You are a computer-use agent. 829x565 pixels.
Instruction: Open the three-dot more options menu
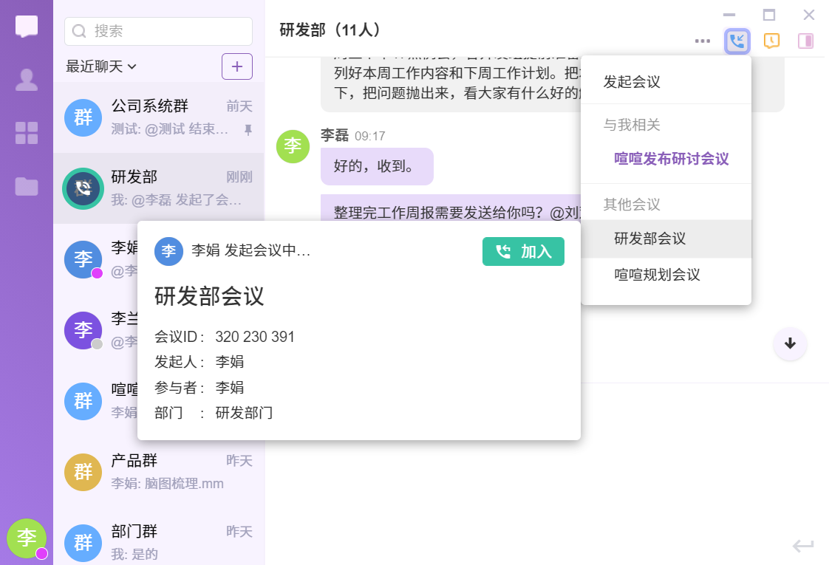pos(703,41)
